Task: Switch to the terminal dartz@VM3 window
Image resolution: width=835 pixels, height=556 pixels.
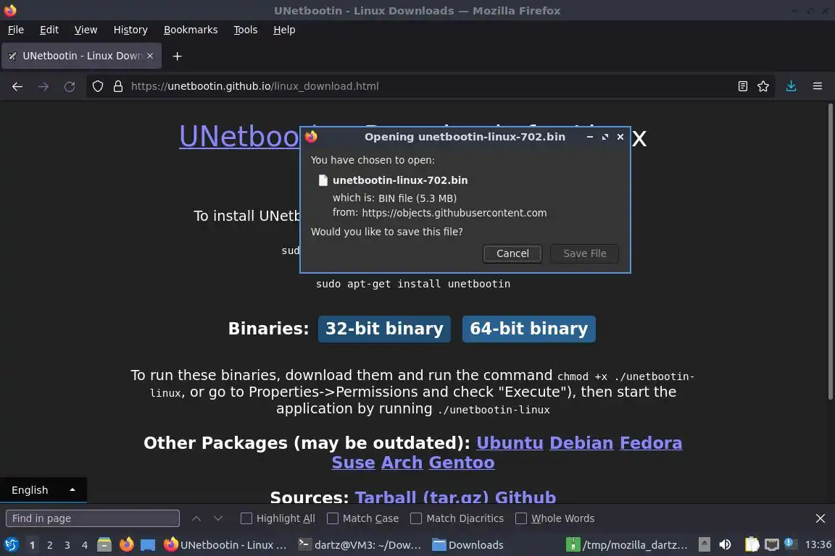Action: (360, 545)
